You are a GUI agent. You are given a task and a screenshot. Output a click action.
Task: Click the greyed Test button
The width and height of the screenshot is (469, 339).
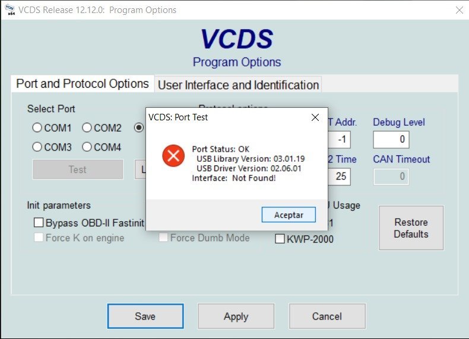[78, 170]
